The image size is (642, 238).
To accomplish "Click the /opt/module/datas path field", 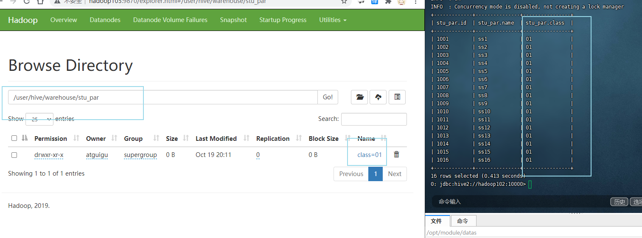I will [x=533, y=232].
